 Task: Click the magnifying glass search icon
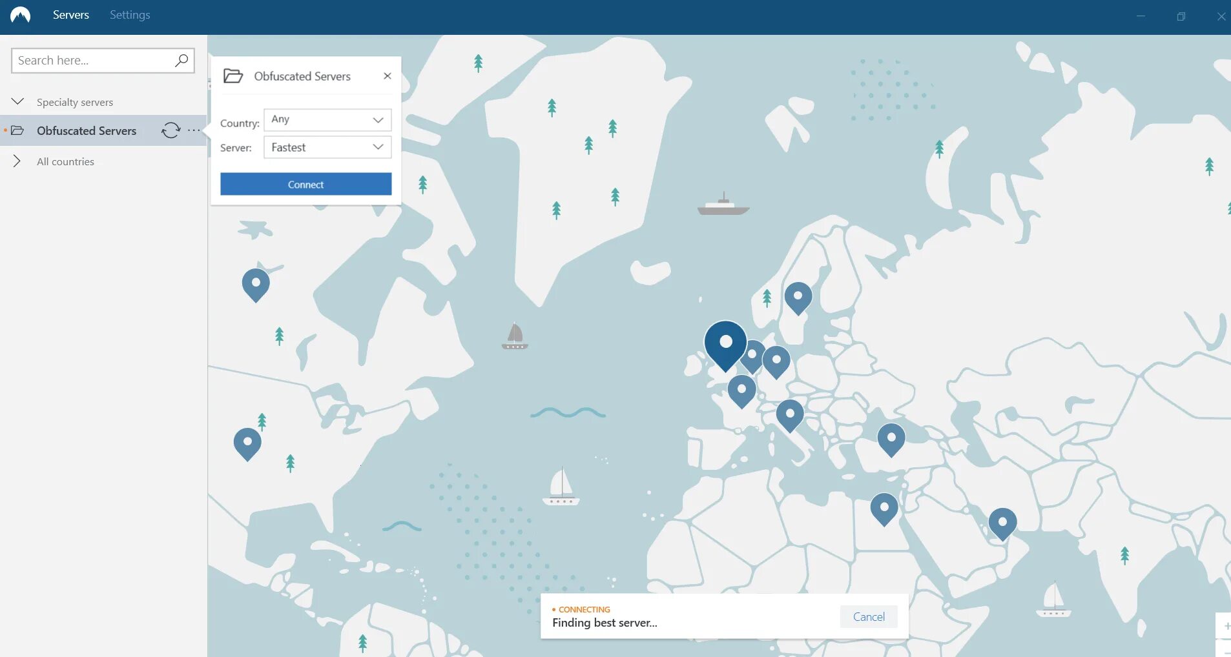coord(181,60)
